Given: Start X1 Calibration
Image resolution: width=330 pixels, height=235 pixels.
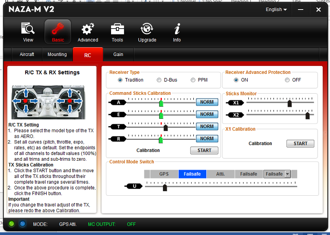Looking at the screenshot, I should pos(300,143).
